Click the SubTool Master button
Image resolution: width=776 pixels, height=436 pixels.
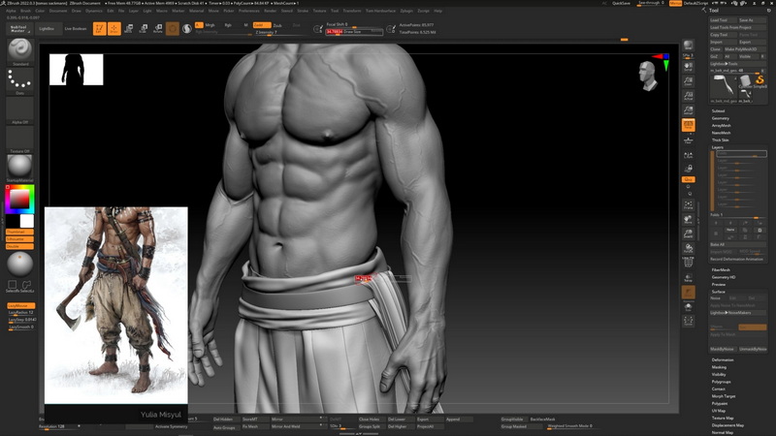point(18,29)
